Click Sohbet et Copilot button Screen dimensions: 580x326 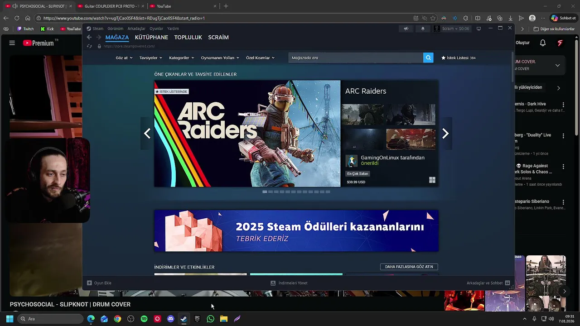563,18
